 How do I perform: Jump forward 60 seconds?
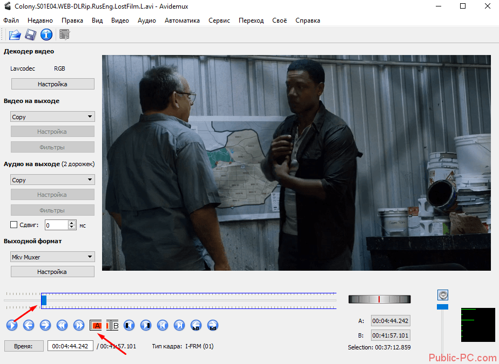pos(213,325)
